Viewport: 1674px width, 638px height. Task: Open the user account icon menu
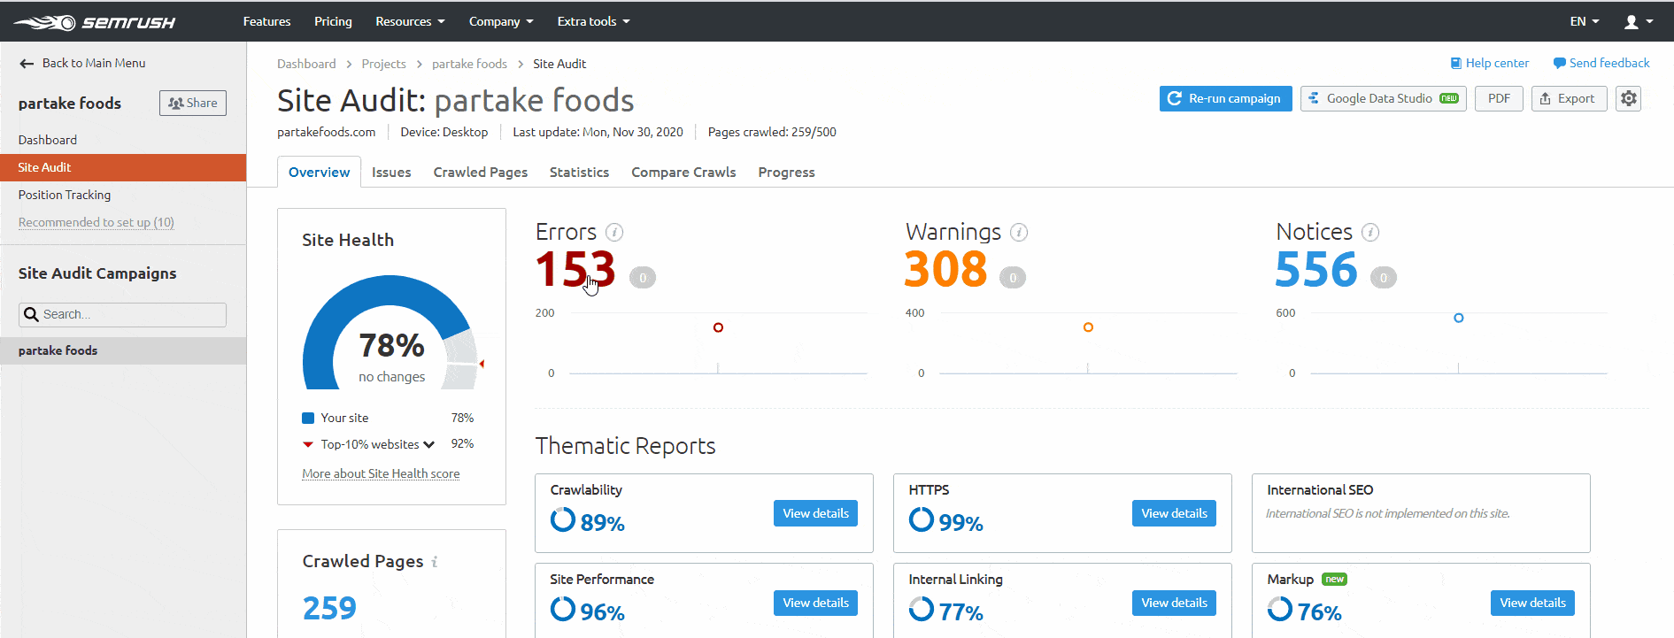click(1639, 22)
